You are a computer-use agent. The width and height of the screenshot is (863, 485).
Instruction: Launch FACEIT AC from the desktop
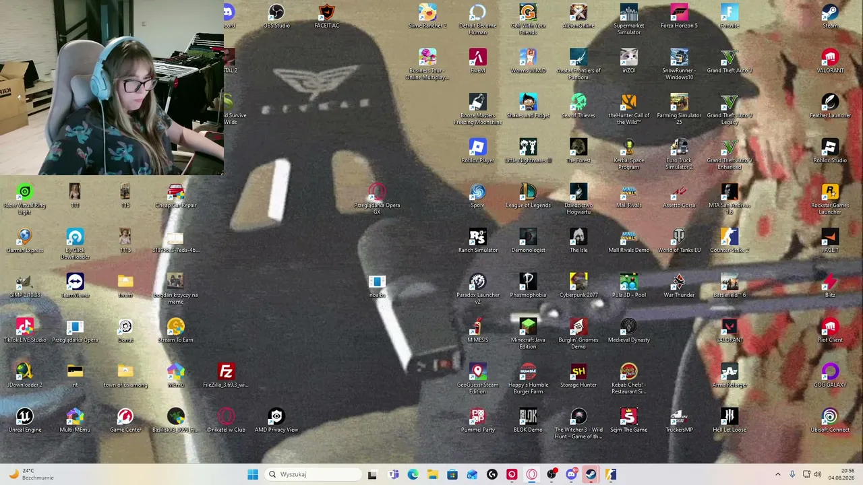point(326,16)
